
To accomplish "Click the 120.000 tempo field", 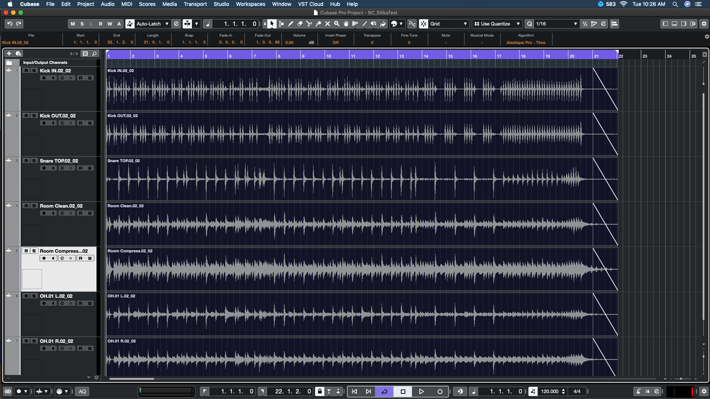I will 550,391.
